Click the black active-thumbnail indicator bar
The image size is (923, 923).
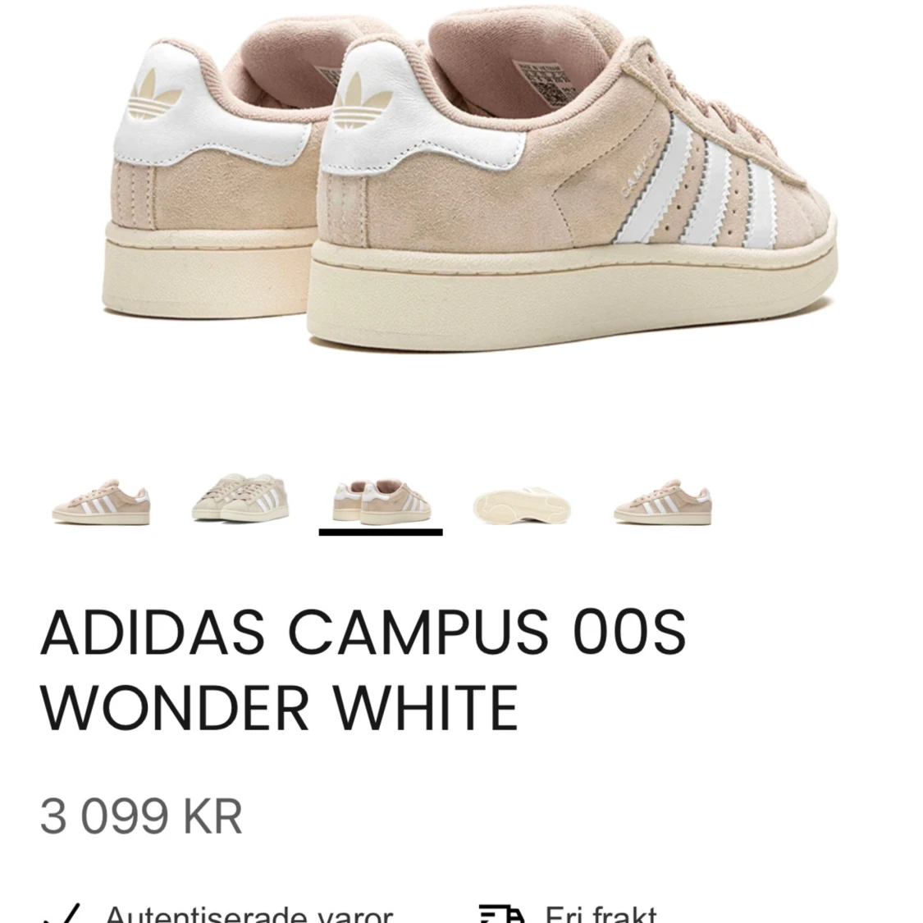[381, 532]
